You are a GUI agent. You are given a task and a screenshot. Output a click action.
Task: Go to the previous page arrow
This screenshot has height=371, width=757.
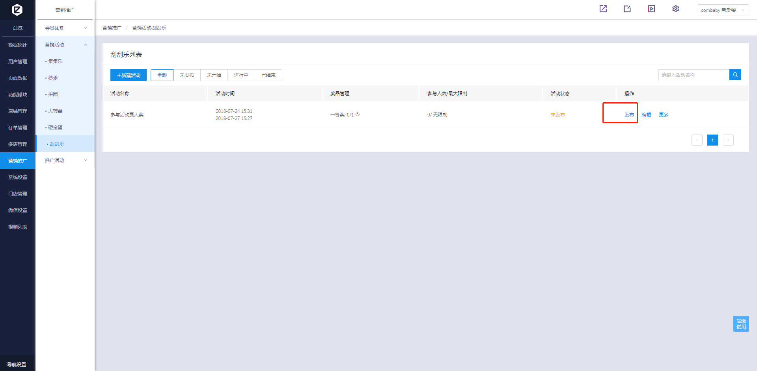pos(697,140)
